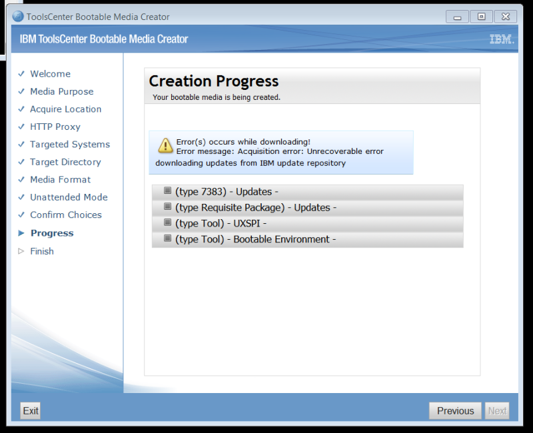Select the Confirm Choices step

[66, 215]
